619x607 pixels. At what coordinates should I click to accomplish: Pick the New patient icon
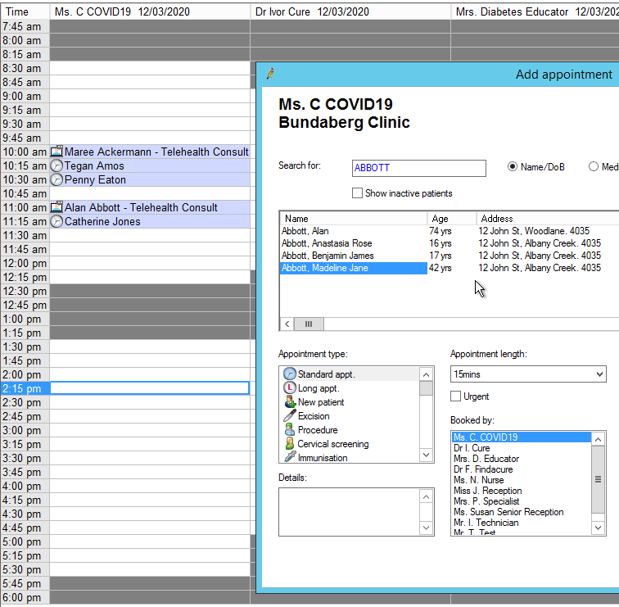click(289, 402)
